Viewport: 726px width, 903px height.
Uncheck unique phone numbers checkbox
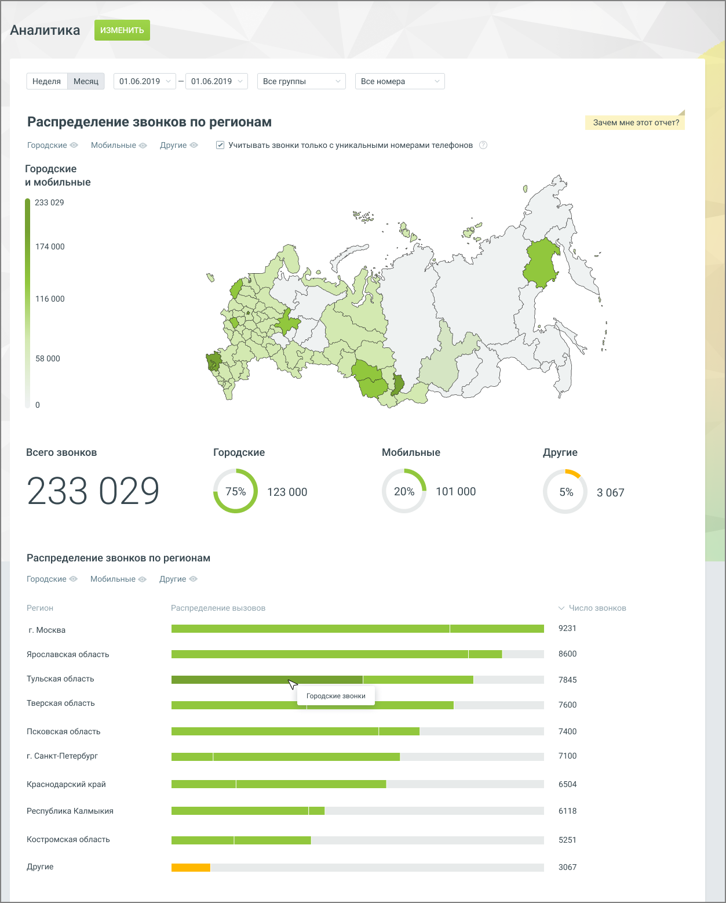pyautogui.click(x=220, y=145)
